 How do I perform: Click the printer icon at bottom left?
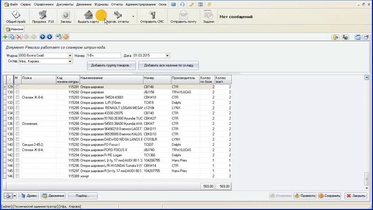8,196
